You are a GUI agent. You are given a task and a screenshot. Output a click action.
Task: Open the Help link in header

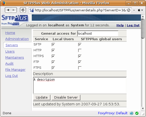120,25
